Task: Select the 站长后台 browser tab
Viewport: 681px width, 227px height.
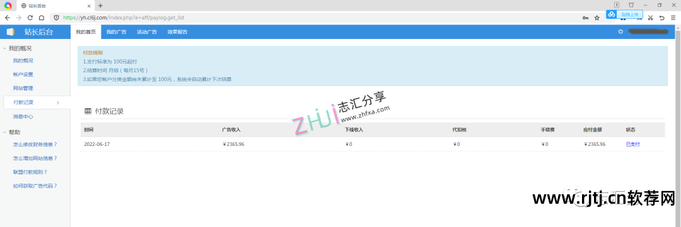Action: [55, 6]
